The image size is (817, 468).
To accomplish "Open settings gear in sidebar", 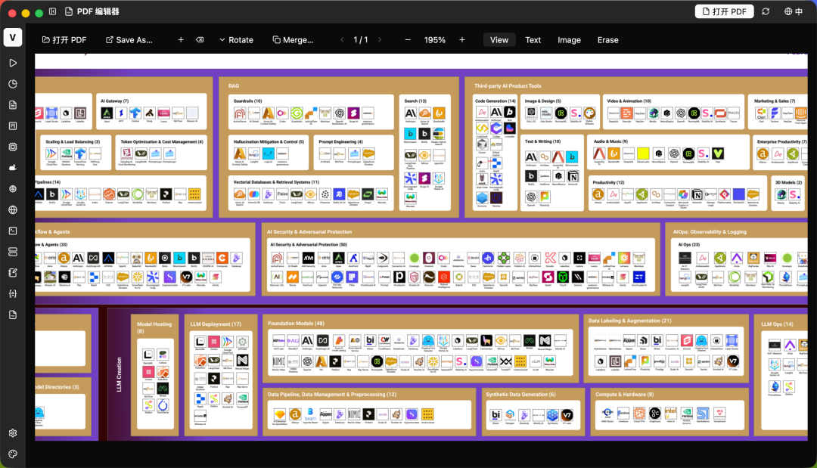I will coord(13,433).
